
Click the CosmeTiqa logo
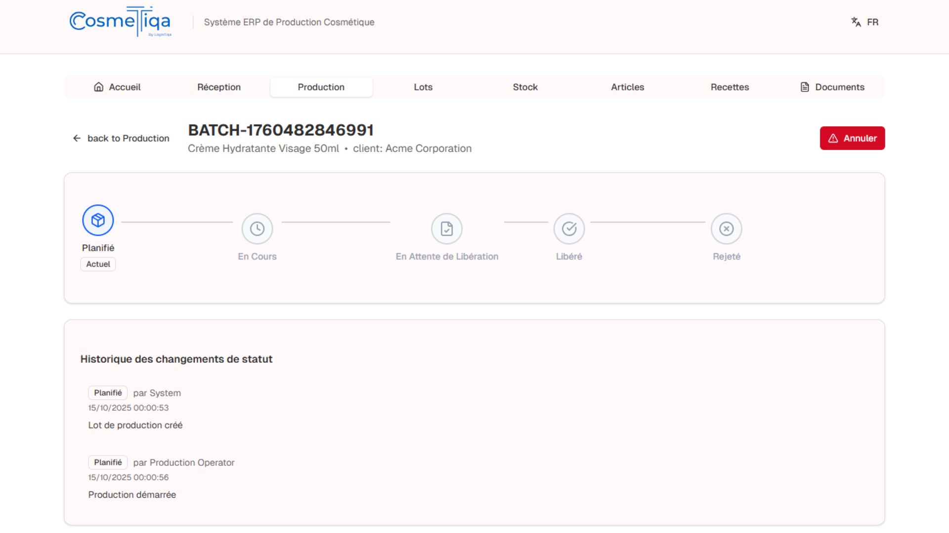click(x=121, y=22)
